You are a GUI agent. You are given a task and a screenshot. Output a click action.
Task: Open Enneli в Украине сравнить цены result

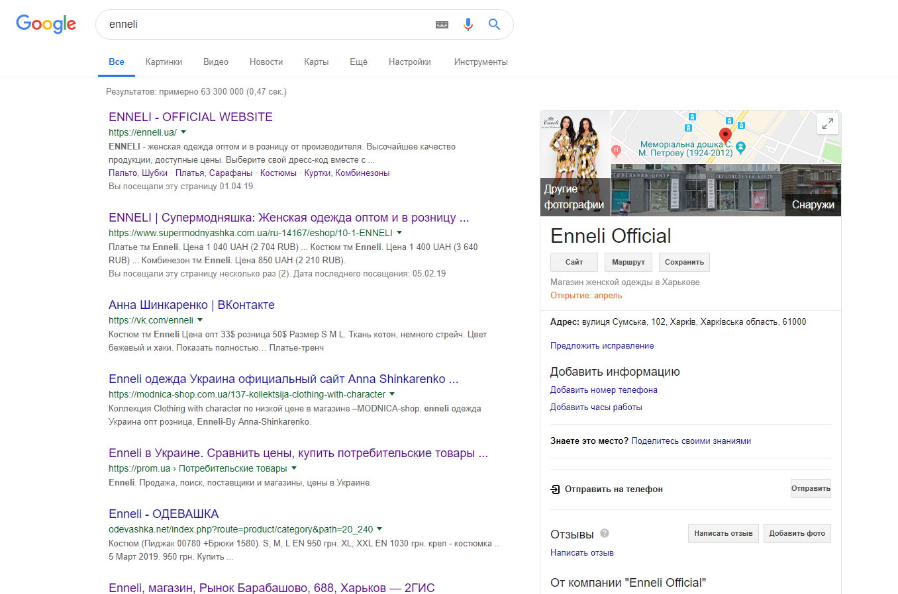click(298, 453)
